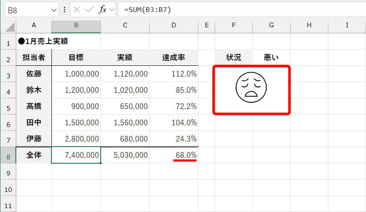The height and width of the screenshot is (212, 366).
Task: Select the name cell 田中
Action: coord(34,123)
